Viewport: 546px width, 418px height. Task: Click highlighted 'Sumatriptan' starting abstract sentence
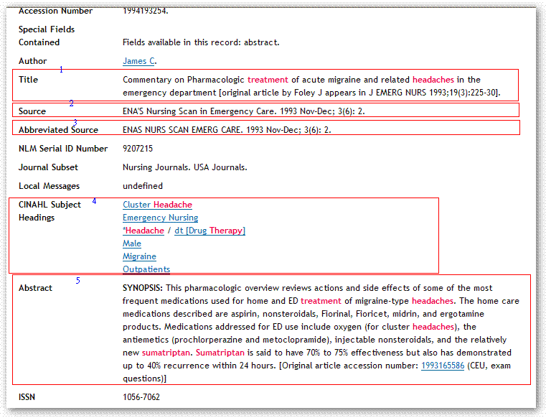point(220,353)
